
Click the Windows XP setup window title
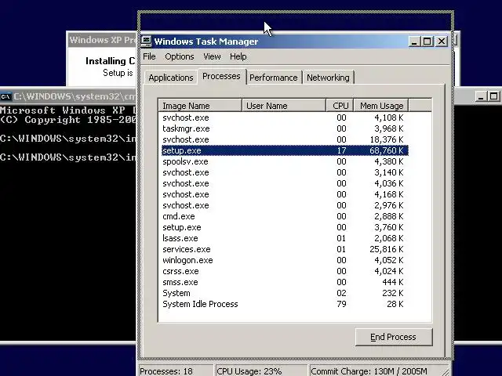coord(103,40)
